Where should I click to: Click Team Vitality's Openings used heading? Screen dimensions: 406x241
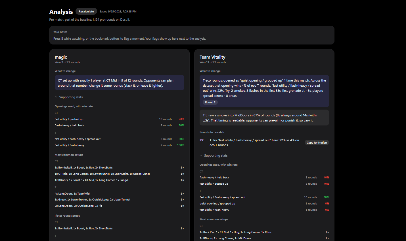pyautogui.click(x=219, y=165)
